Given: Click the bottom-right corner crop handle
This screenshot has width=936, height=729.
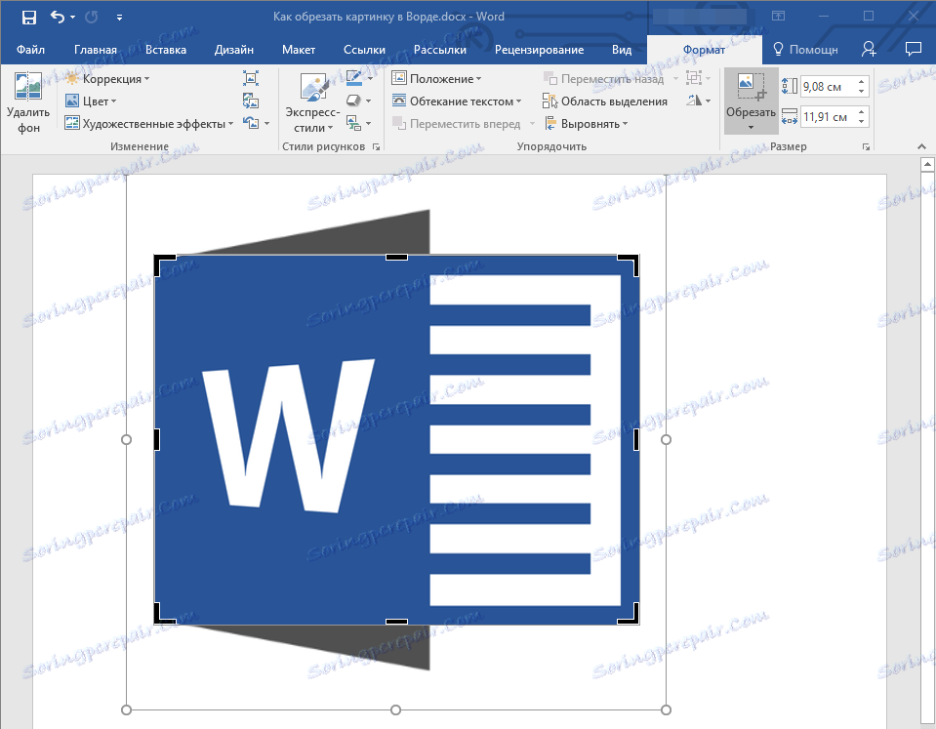Looking at the screenshot, I should click(631, 617).
